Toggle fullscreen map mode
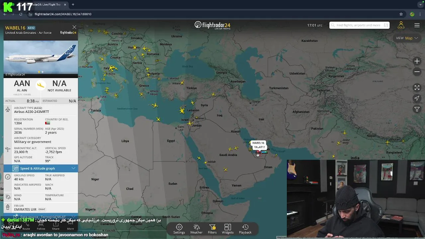Screen dimensions: 425x239 [417, 88]
